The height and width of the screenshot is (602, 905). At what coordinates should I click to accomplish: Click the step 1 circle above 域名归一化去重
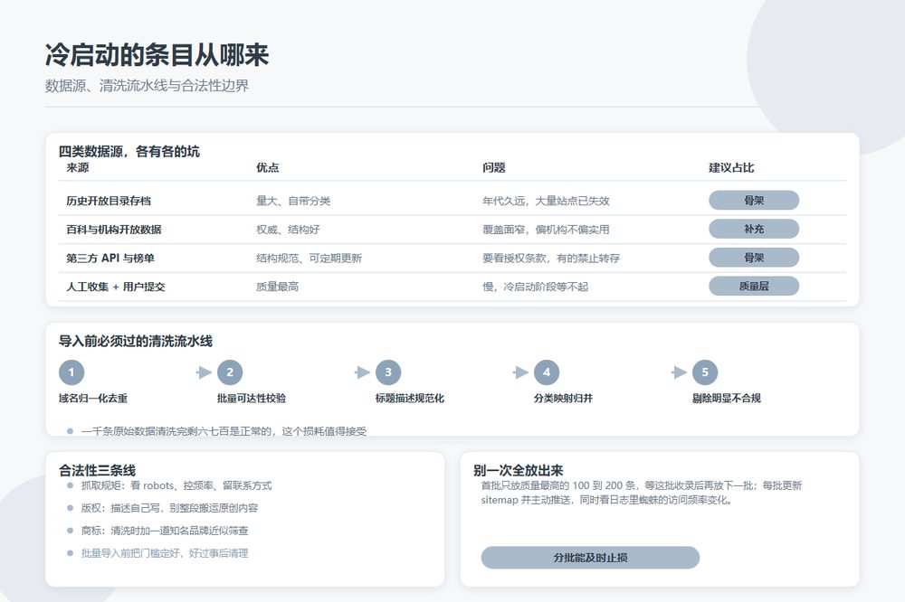(71, 372)
